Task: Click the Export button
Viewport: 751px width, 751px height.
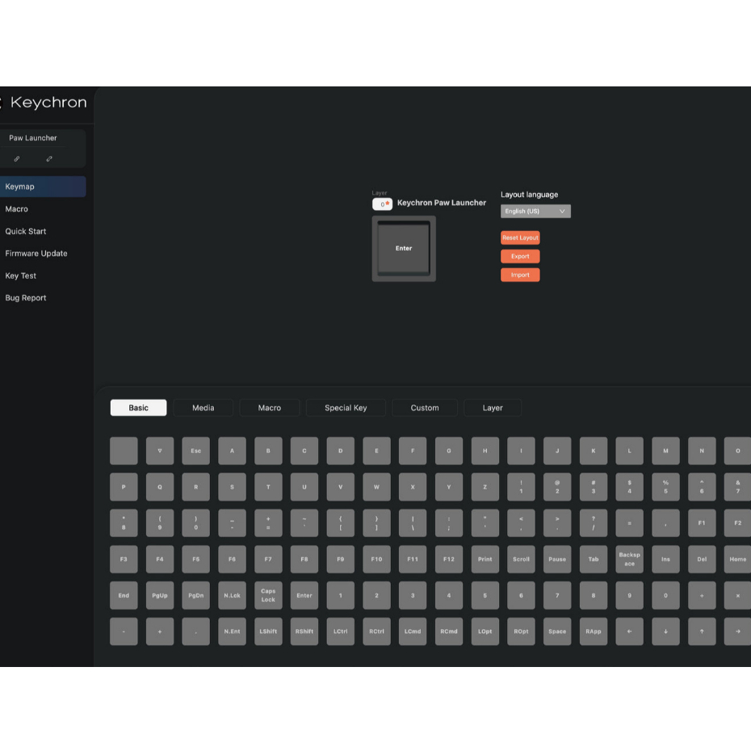Action: (520, 256)
